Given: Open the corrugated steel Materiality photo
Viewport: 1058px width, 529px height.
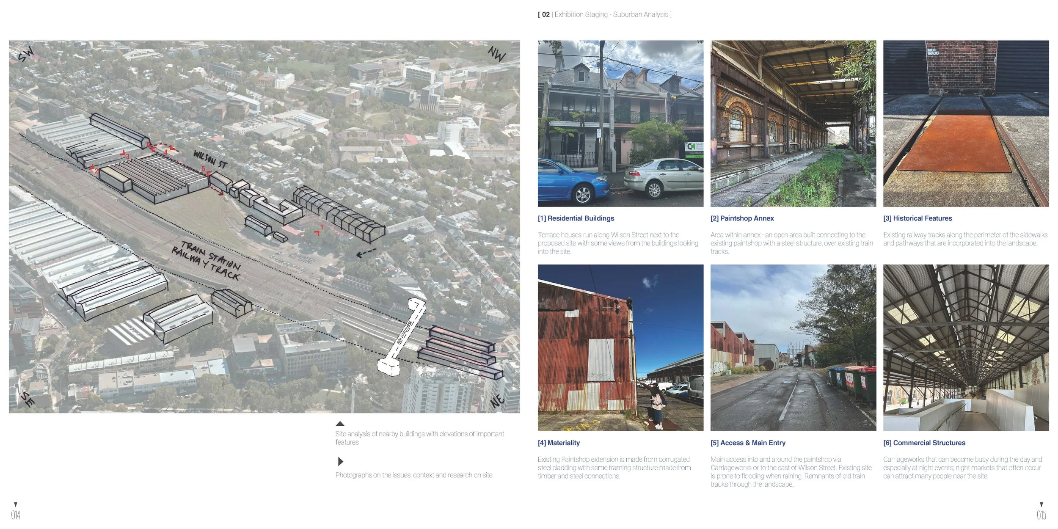Looking at the screenshot, I should click(620, 347).
